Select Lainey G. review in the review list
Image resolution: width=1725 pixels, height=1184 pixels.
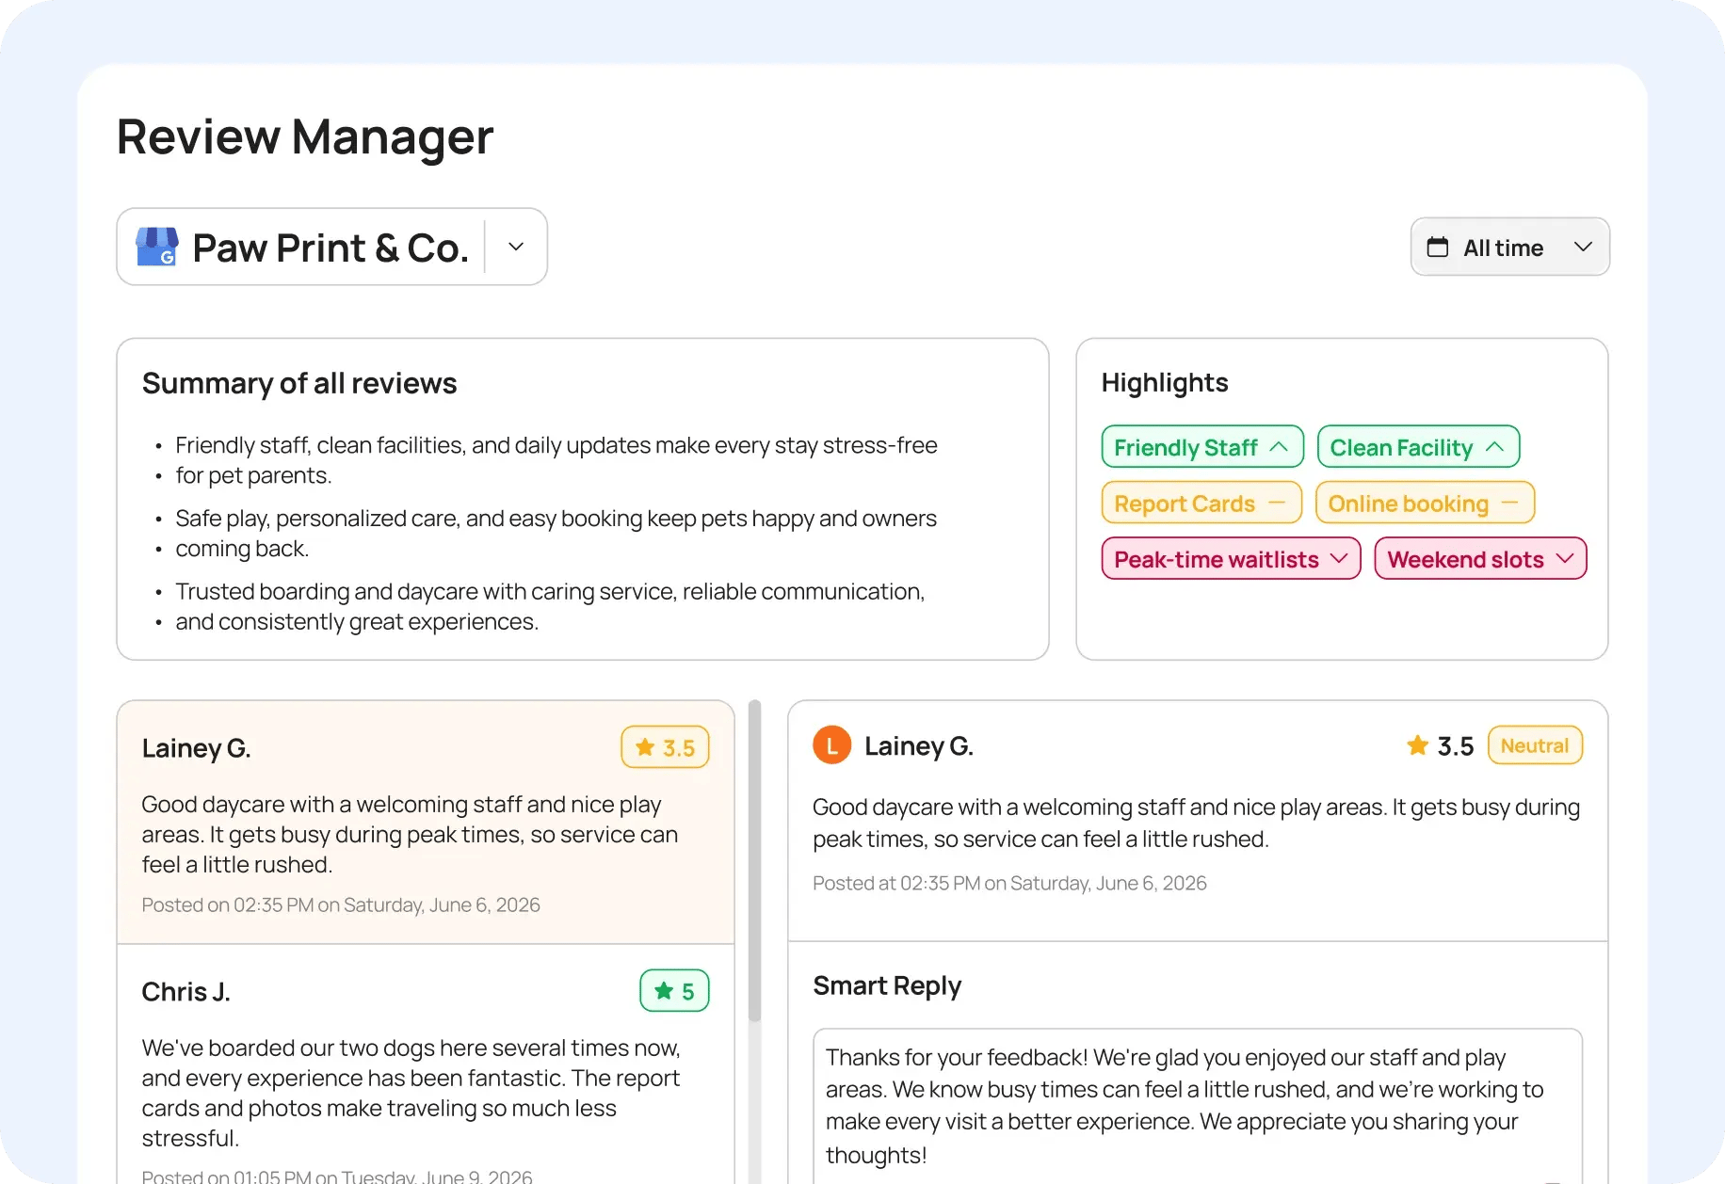point(426,823)
